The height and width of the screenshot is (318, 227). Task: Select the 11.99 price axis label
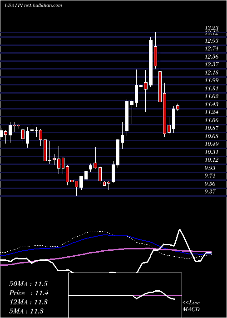tap(212, 80)
